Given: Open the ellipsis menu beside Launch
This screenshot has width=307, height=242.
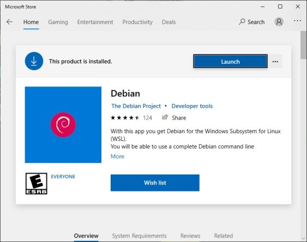Looking at the screenshot, I should [x=275, y=61].
